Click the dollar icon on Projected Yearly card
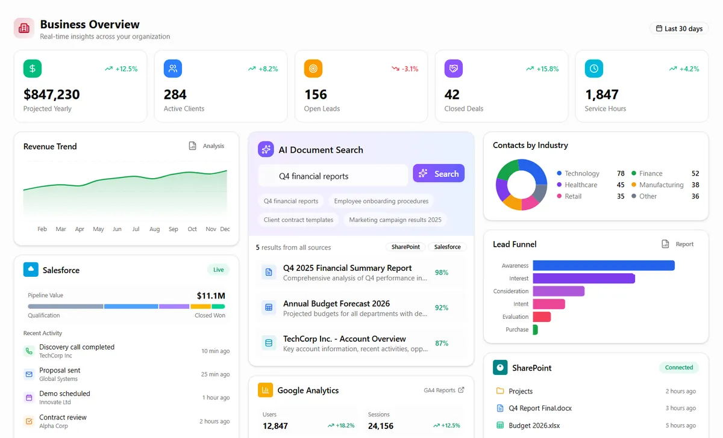The image size is (723, 438). coord(32,68)
